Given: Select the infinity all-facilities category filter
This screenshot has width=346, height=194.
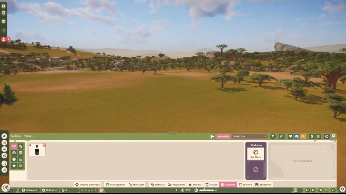Looking at the screenshot, I should pos(14,146).
